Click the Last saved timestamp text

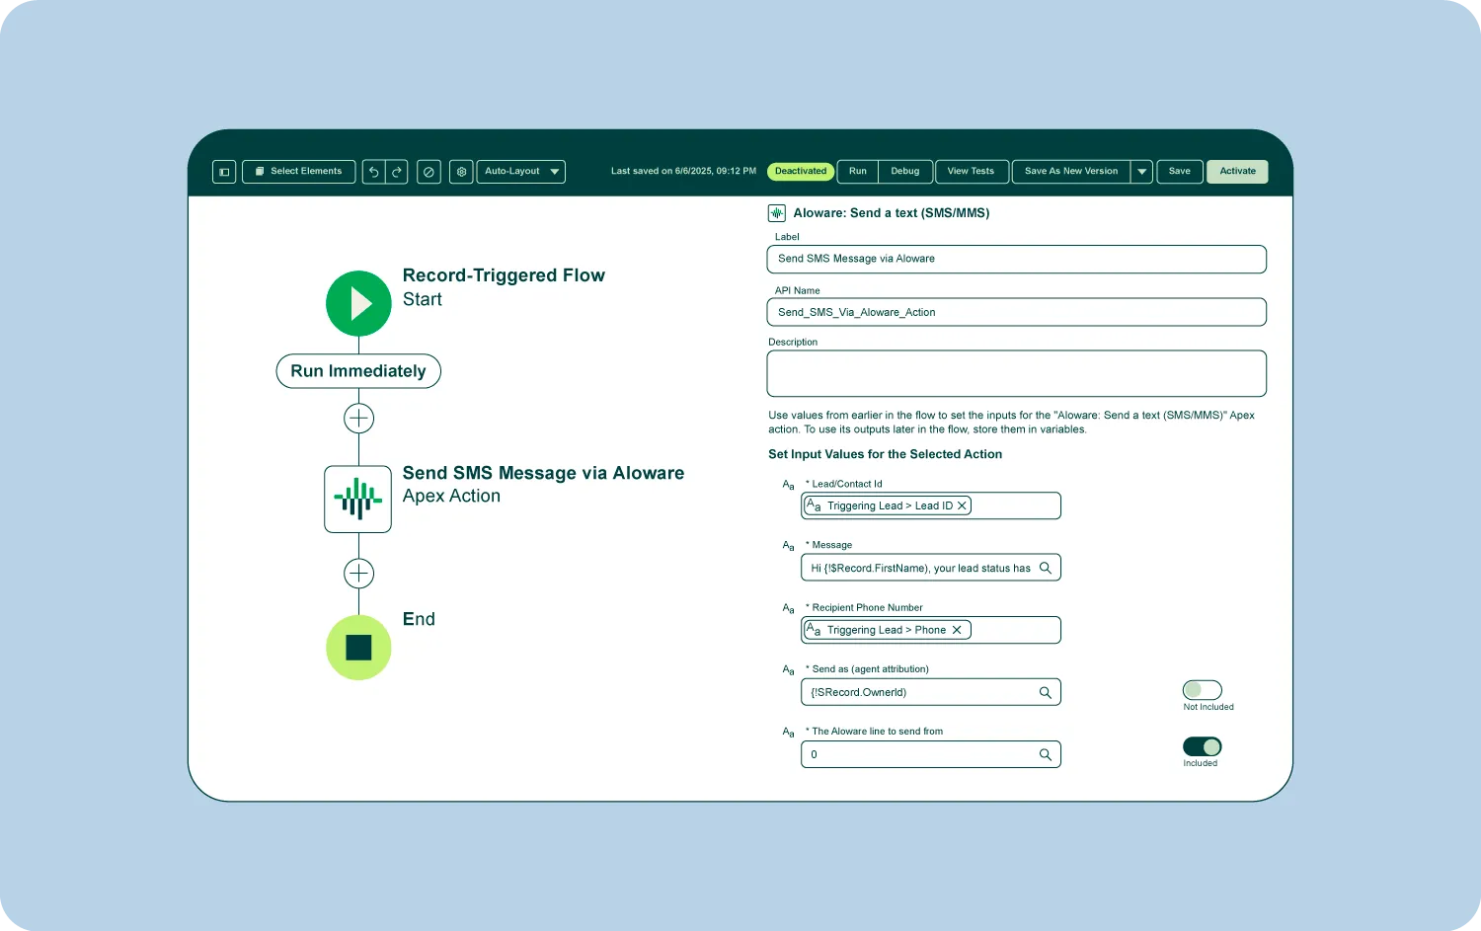(x=683, y=172)
